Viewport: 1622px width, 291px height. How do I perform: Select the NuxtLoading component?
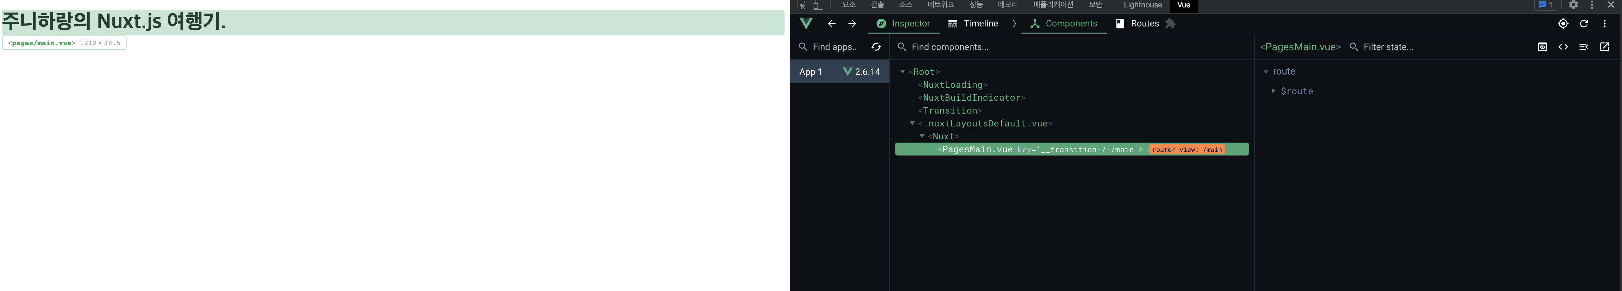tap(952, 85)
